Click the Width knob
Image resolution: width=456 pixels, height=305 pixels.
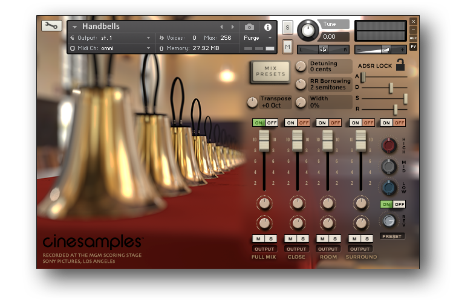click(x=301, y=102)
